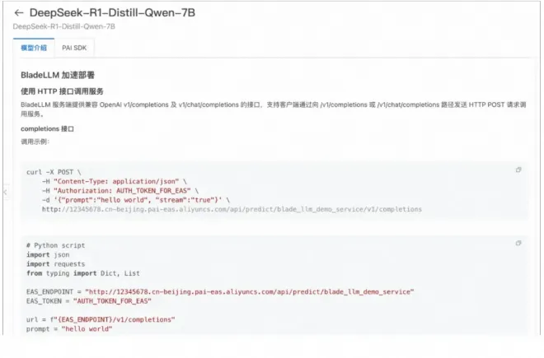Click the -d prompt hello world line
This screenshot has width=544, height=358.
point(136,200)
